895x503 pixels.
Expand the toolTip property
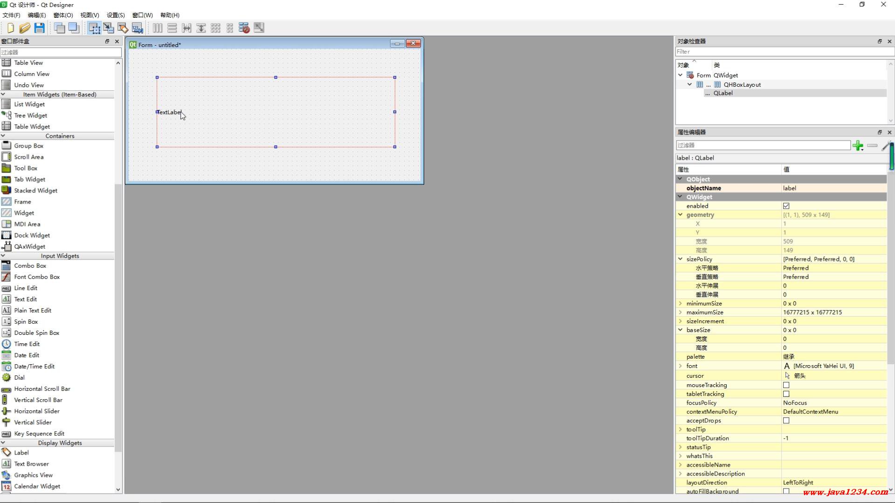(x=680, y=429)
